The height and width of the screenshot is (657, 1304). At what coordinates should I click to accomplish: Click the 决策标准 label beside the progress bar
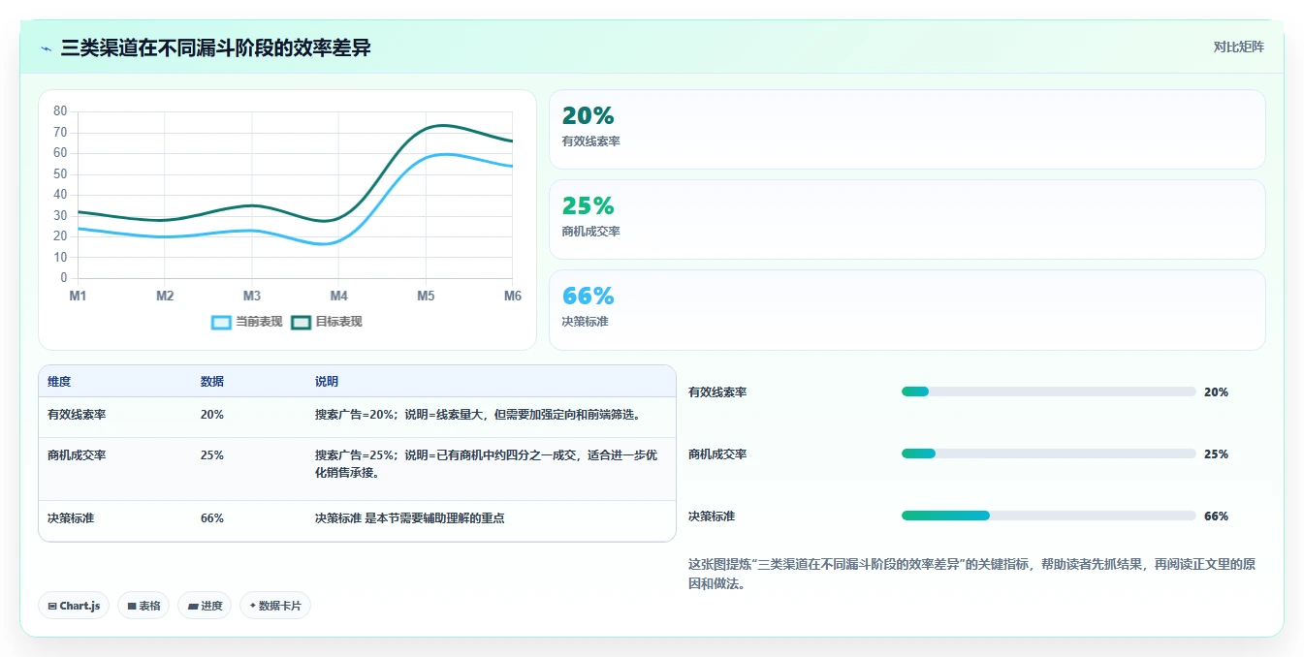[x=712, y=516]
